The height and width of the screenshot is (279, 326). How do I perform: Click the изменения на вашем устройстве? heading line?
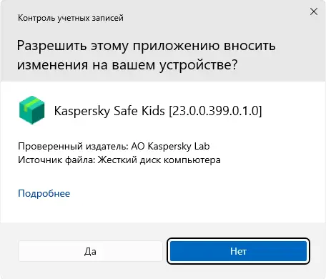click(127, 65)
